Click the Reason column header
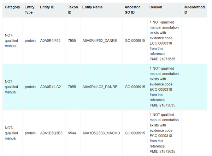Image resolution: width=212 pixels, height=156 pixels. [x=156, y=7]
